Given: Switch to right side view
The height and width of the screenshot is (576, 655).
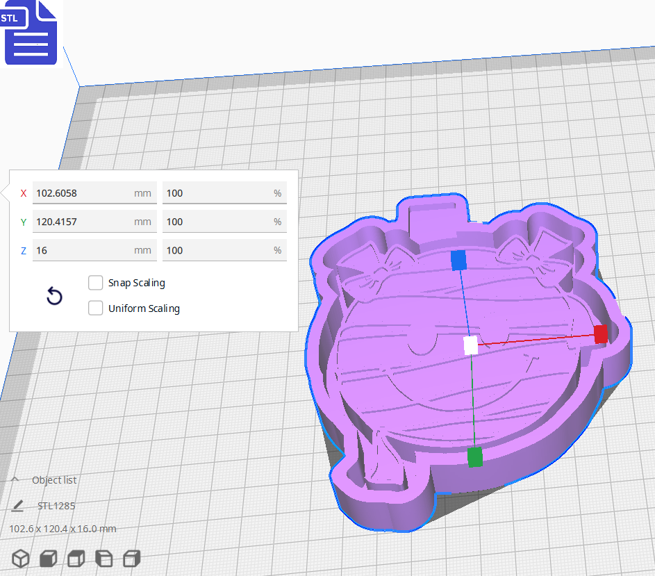Looking at the screenshot, I should coord(131,558).
